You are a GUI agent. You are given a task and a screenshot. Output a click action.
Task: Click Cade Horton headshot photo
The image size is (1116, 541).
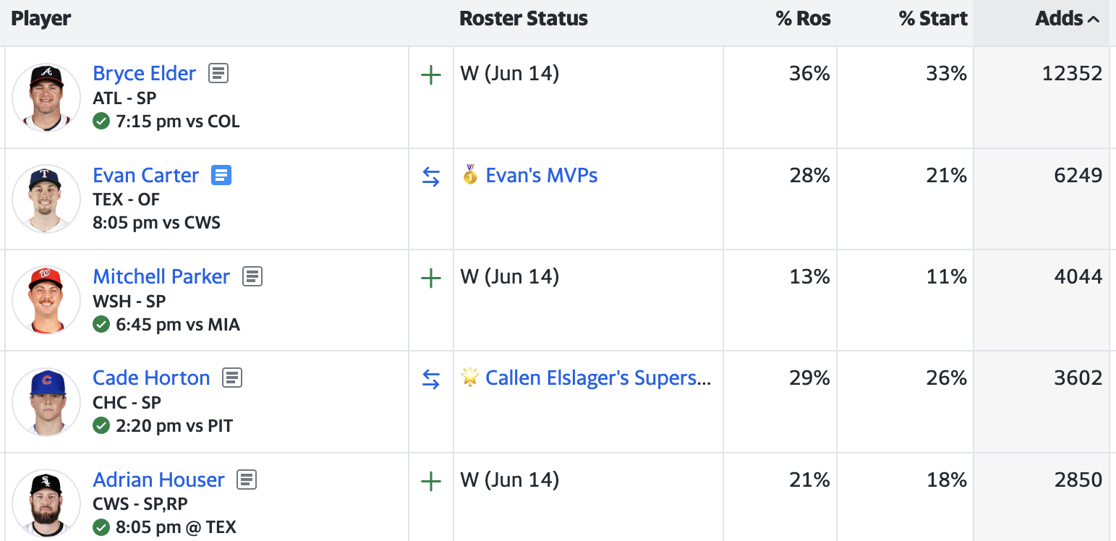pos(46,401)
